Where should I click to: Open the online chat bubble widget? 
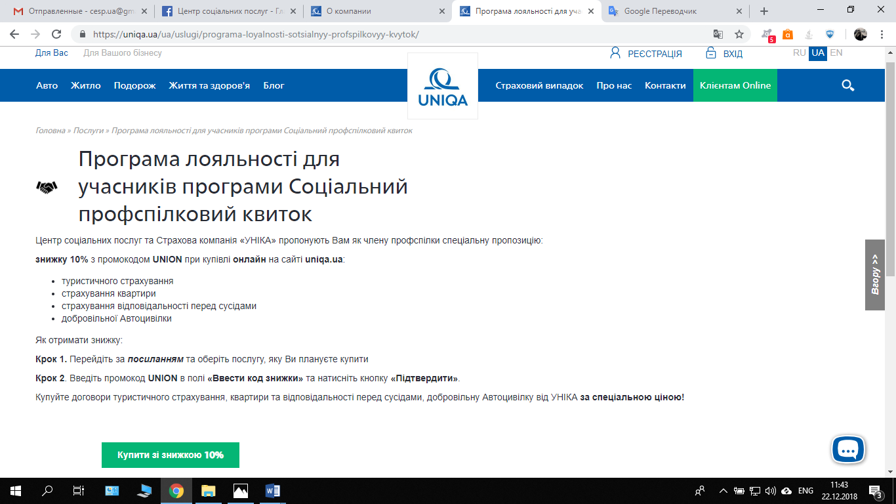[x=848, y=450]
